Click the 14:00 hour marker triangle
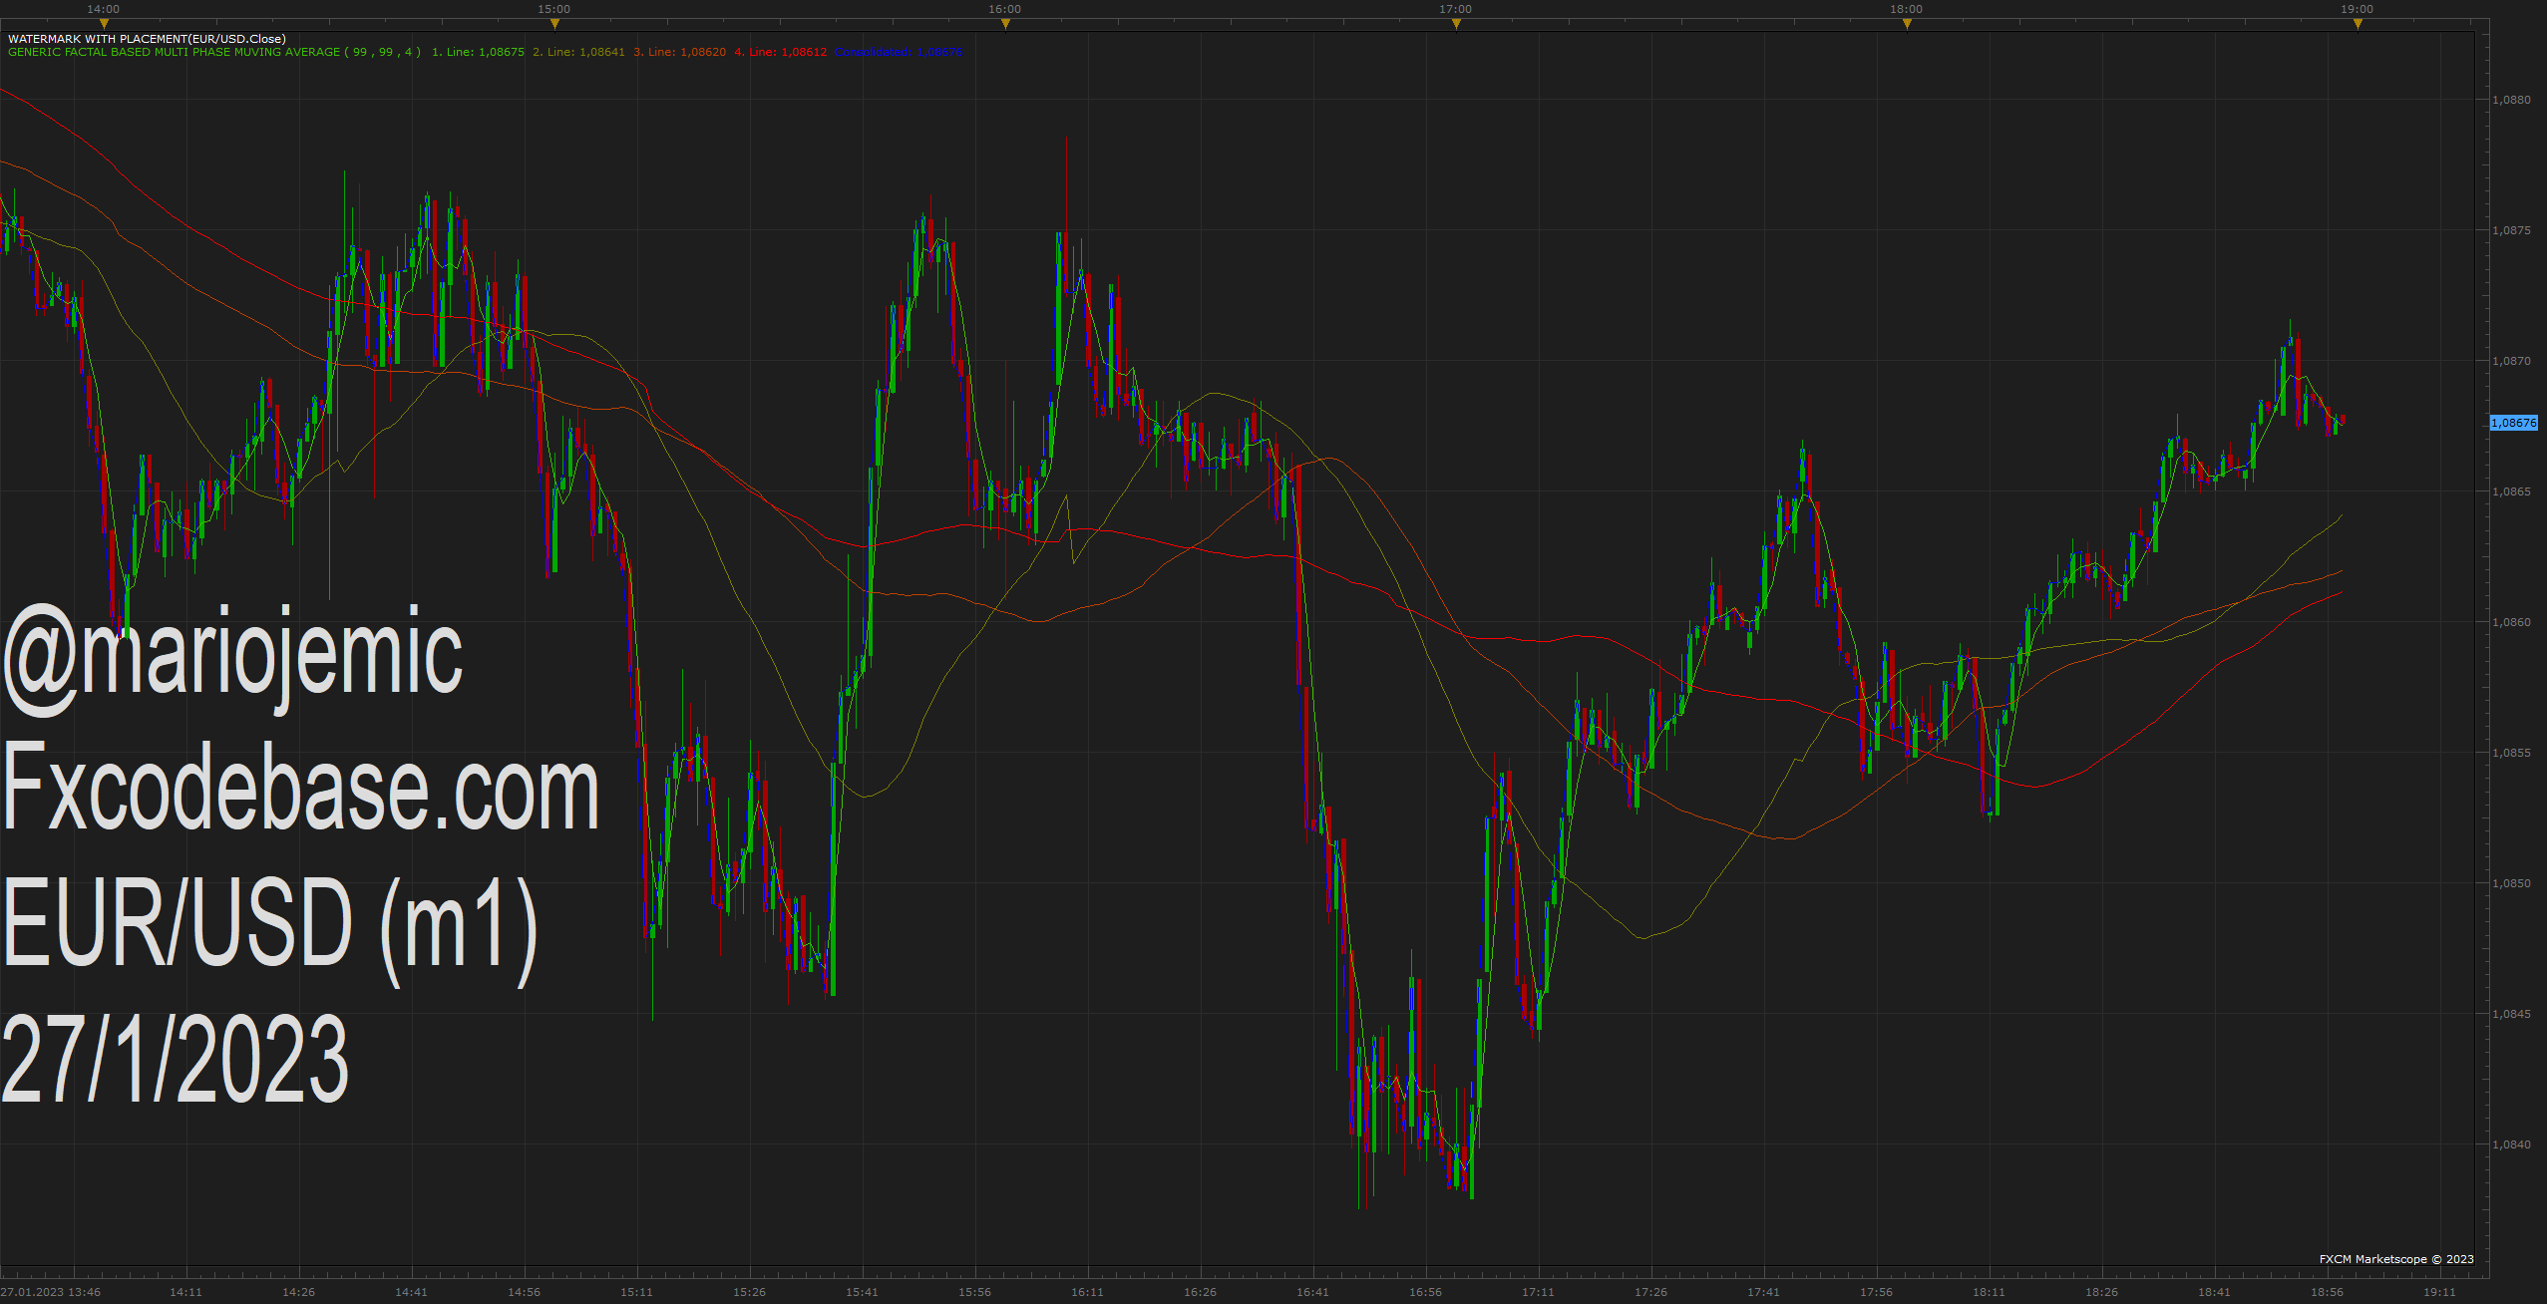 pyautogui.click(x=104, y=24)
